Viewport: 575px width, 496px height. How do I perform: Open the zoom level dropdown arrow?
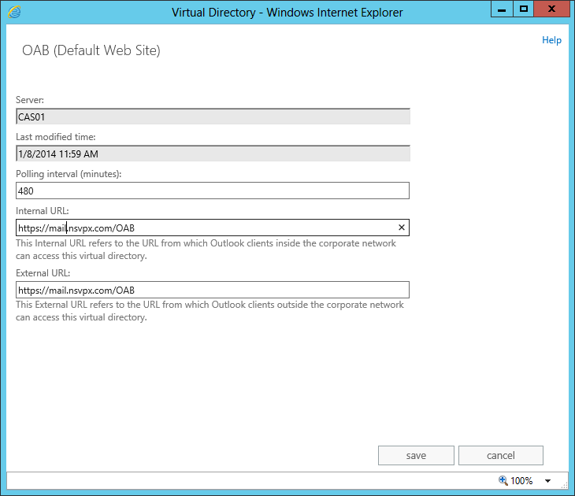[x=547, y=481]
